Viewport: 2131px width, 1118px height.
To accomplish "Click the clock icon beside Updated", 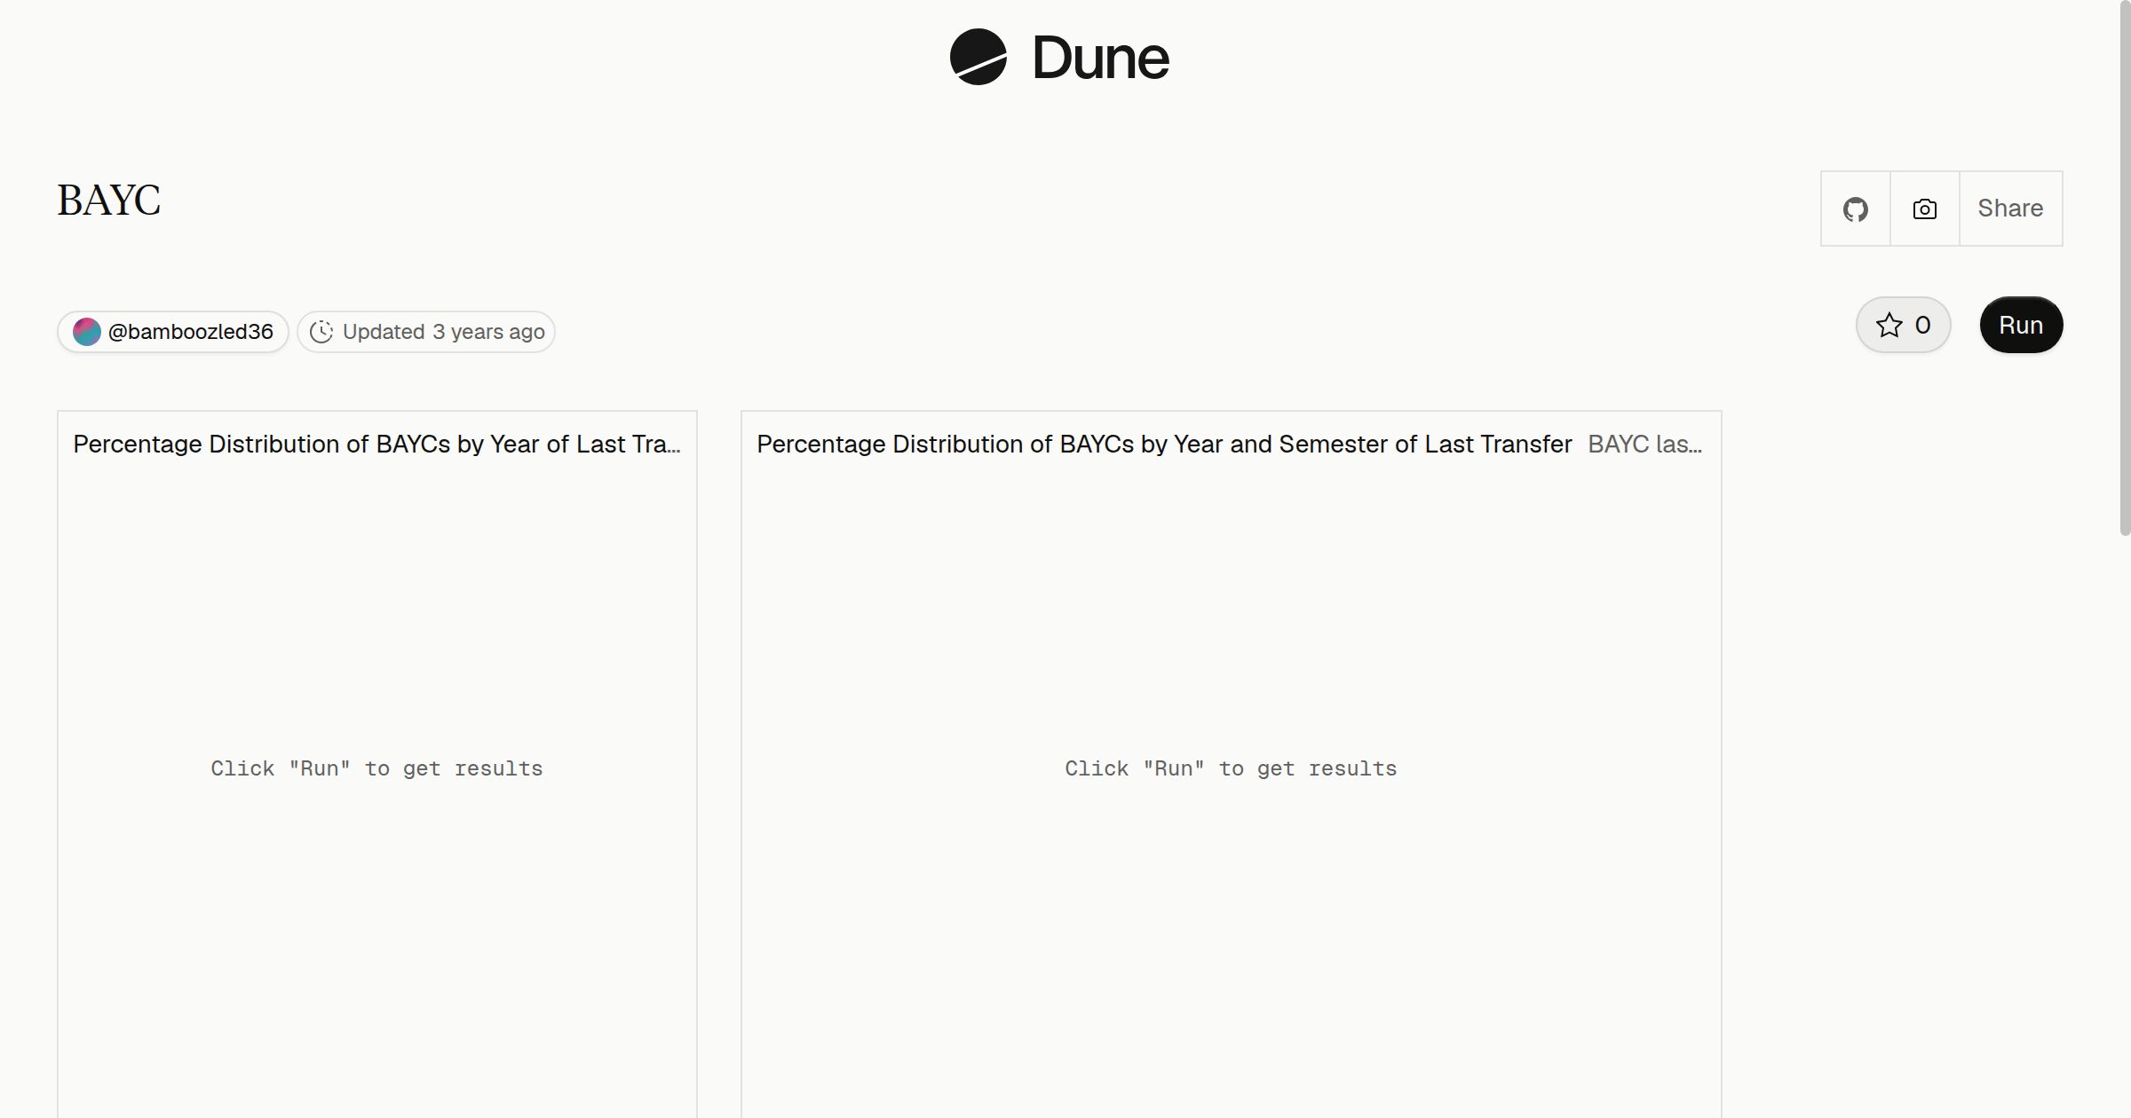I will [x=321, y=332].
